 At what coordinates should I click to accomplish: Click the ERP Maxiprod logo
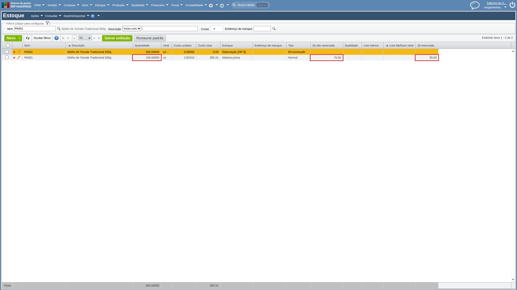pos(16,5)
